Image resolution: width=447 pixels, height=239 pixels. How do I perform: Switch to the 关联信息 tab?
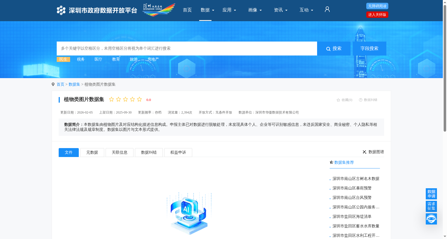120,153
